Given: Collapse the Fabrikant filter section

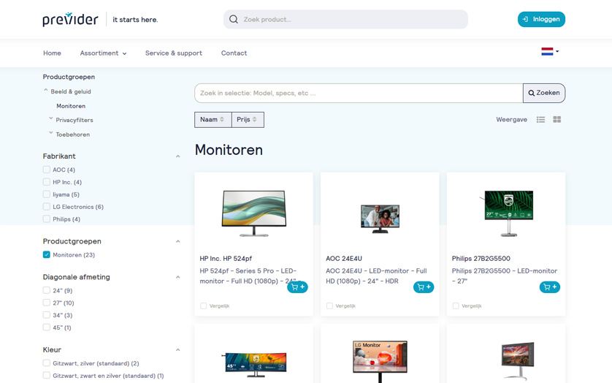Looking at the screenshot, I should click(x=177, y=156).
